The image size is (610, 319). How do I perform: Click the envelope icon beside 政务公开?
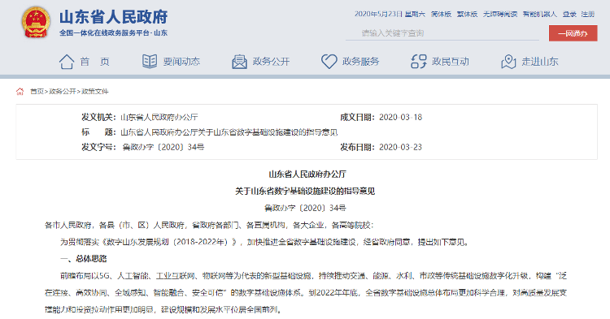click(x=239, y=62)
